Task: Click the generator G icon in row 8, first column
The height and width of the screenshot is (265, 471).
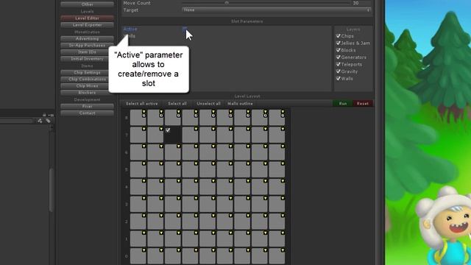Action: [x=144, y=116]
